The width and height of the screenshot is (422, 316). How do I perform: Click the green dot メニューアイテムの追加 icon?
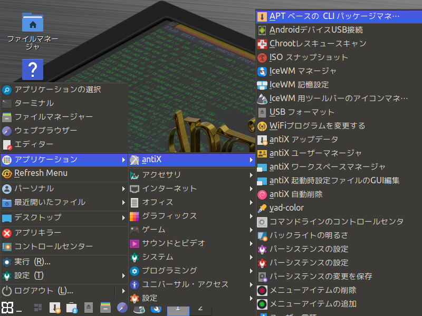(262, 304)
